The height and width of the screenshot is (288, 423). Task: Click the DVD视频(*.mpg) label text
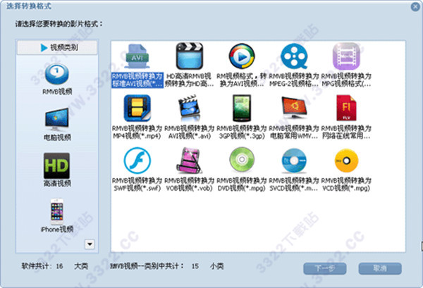click(242, 188)
